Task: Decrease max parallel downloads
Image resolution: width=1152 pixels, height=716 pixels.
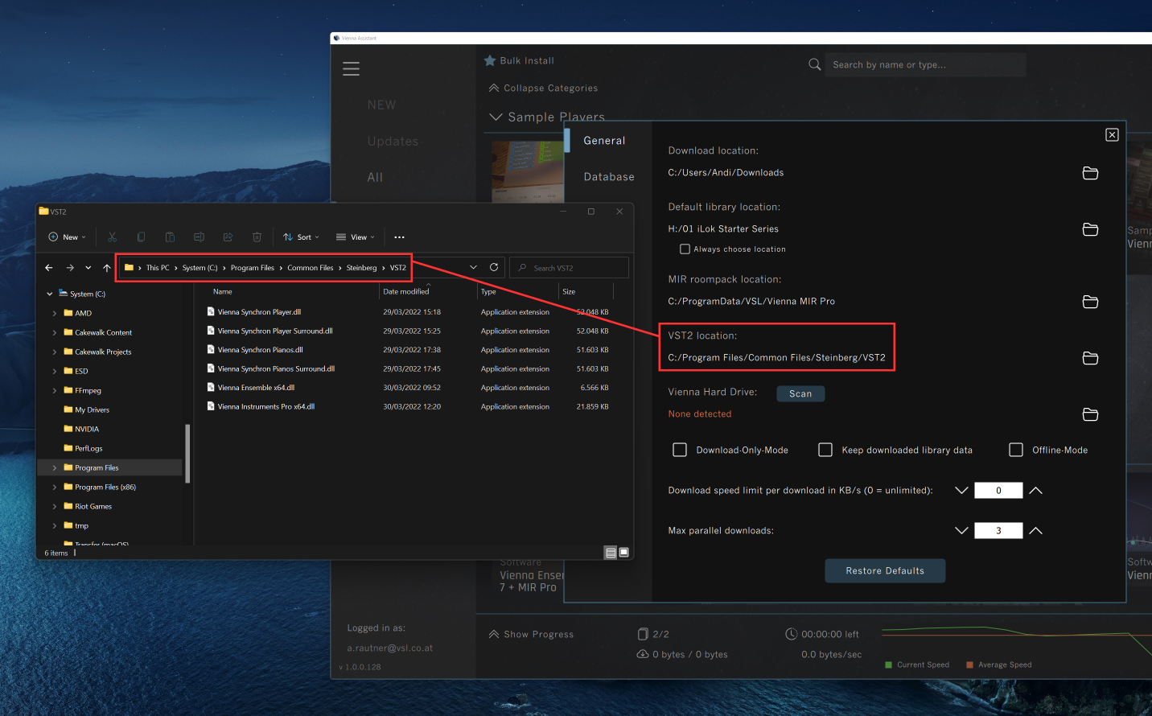Action: click(961, 530)
